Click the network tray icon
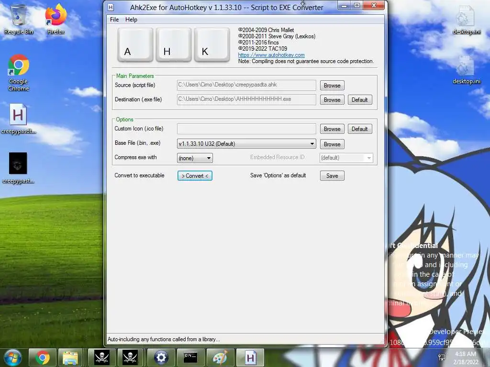The height and width of the screenshot is (367, 490). coord(442,357)
